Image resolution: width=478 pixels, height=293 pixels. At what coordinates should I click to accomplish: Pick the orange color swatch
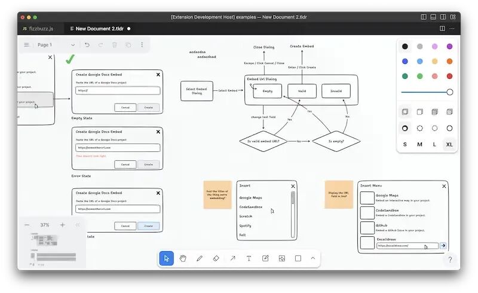[450, 62]
